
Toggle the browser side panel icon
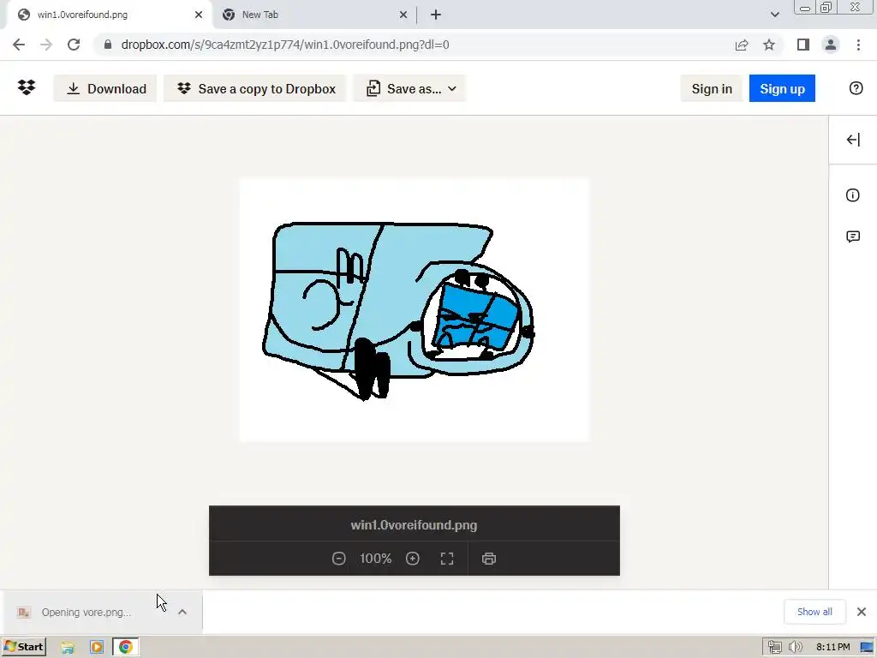point(803,45)
